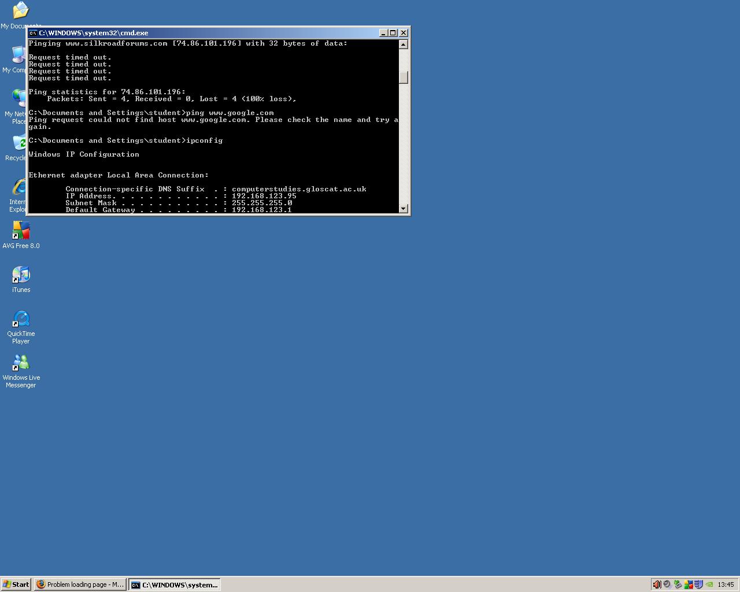Select the AVG Free 8.0 desktop icon

click(x=21, y=235)
